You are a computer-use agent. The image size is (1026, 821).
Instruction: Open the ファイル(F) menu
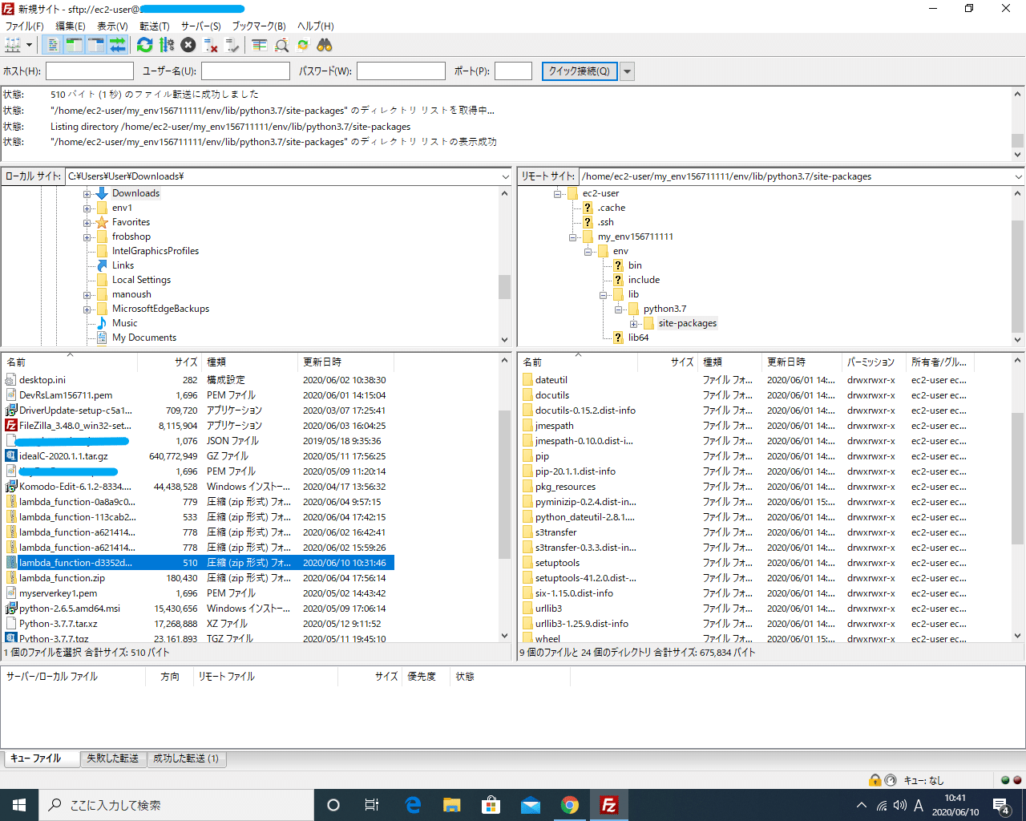(25, 26)
